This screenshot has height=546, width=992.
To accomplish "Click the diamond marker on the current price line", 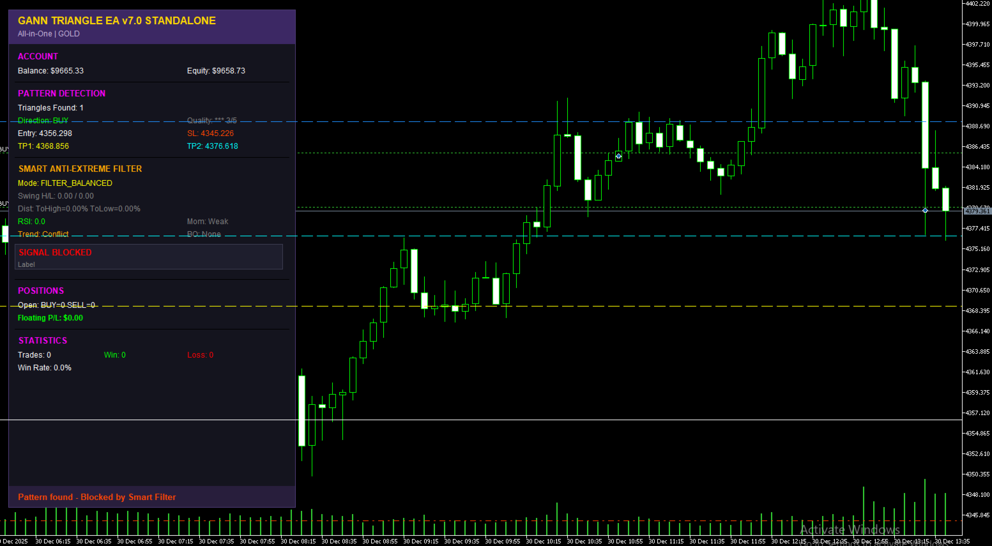I will pyautogui.click(x=924, y=209).
